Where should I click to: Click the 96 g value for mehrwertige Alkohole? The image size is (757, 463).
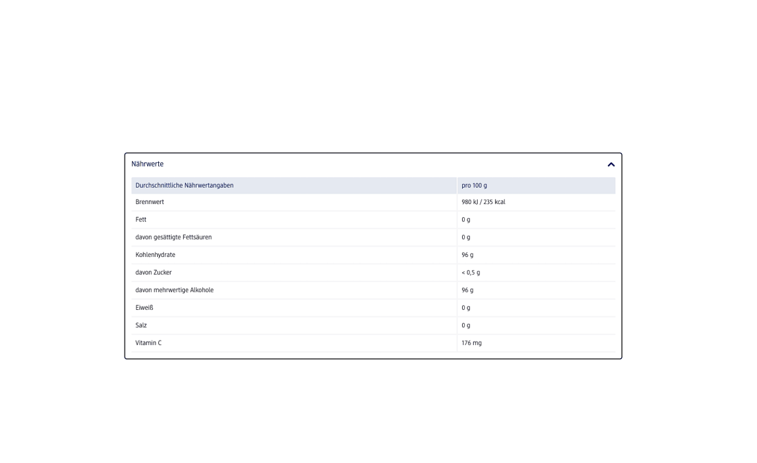467,290
